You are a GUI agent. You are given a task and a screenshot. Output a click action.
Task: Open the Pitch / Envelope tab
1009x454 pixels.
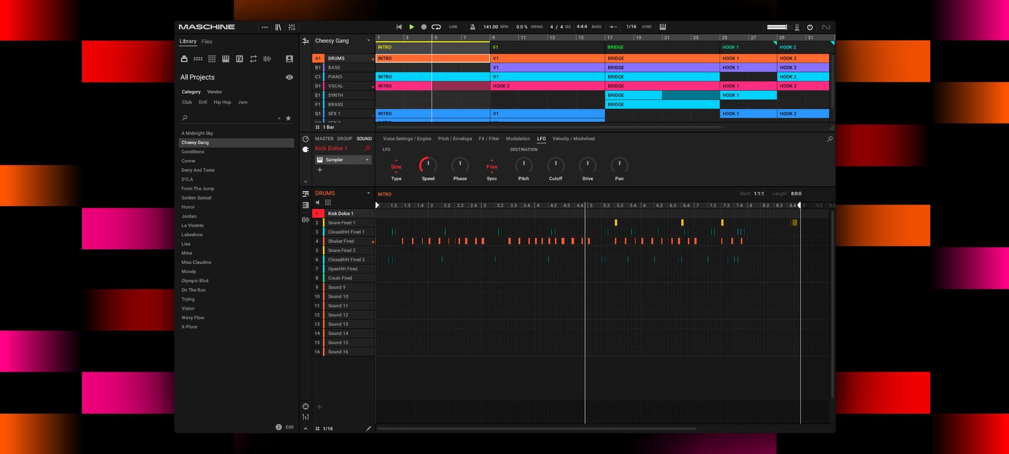point(454,139)
